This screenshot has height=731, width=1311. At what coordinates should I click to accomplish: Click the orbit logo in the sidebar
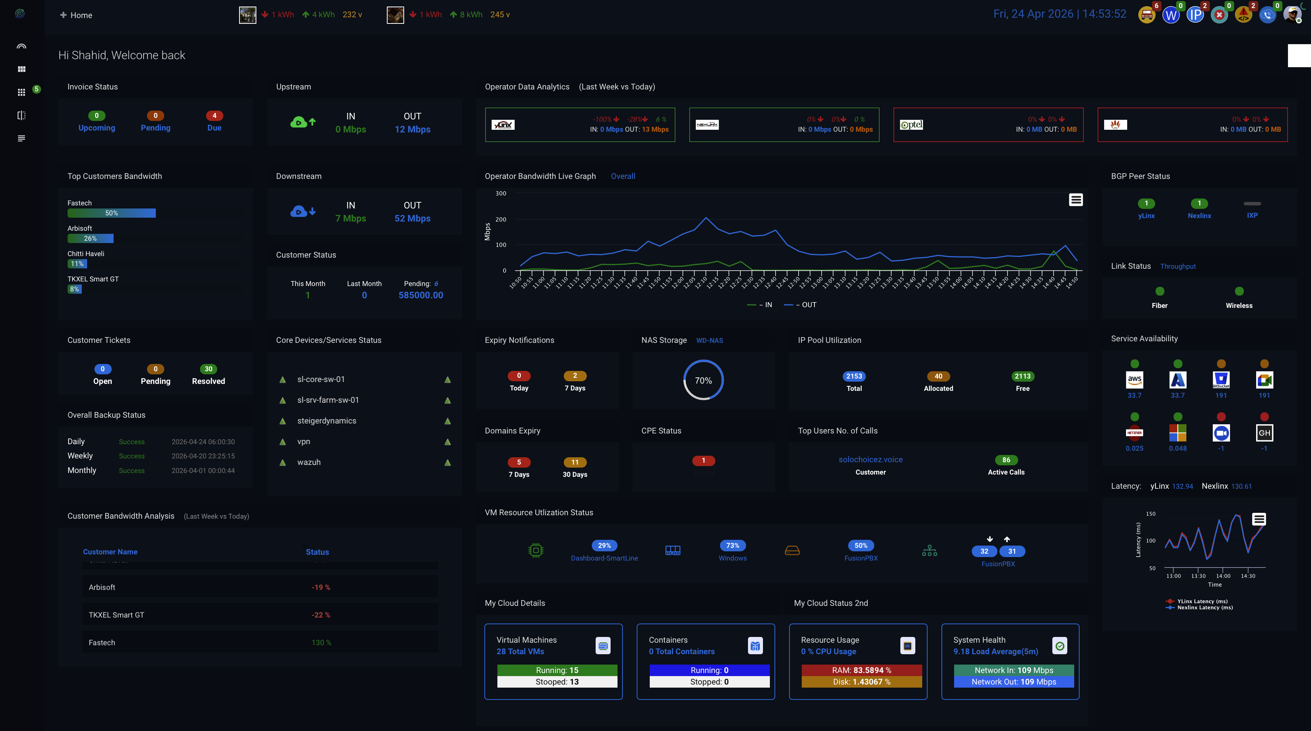click(20, 14)
